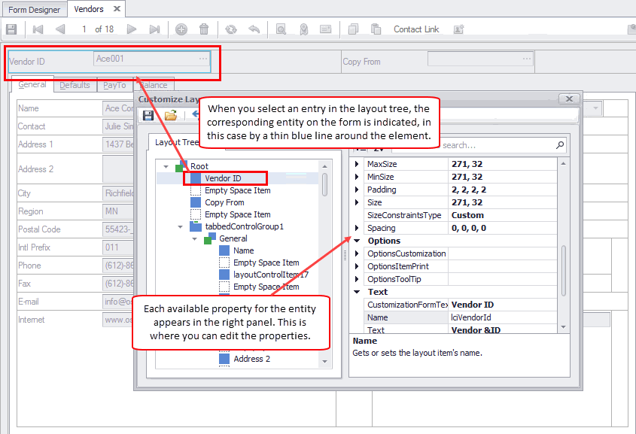The width and height of the screenshot is (636, 434).
Task: Delete the record using the trash icon
Action: [204, 29]
